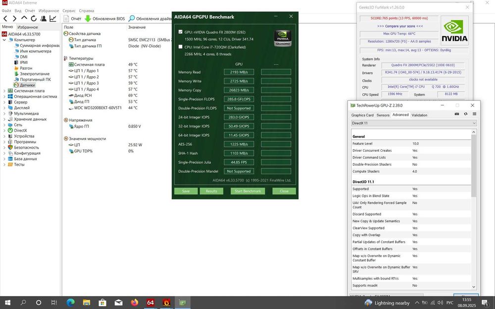Image resolution: width=495 pixels, height=309 pixels.
Task: Open DirectX 11 dropdown in GPU-Z
Action: click(x=413, y=123)
